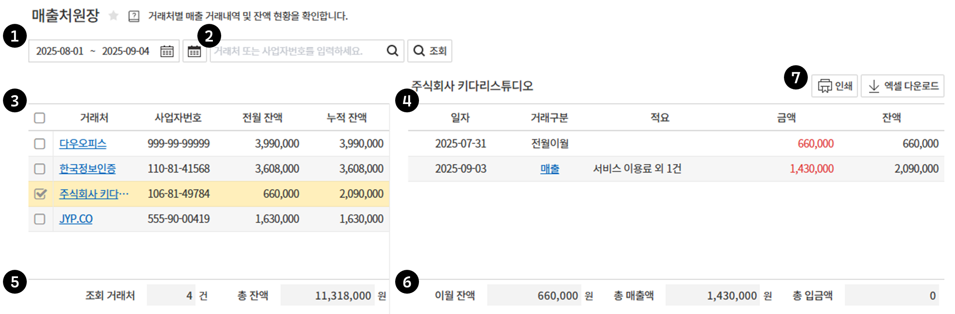Toggle the select-all checkbox in the table header
955x314 pixels.
tap(40, 118)
